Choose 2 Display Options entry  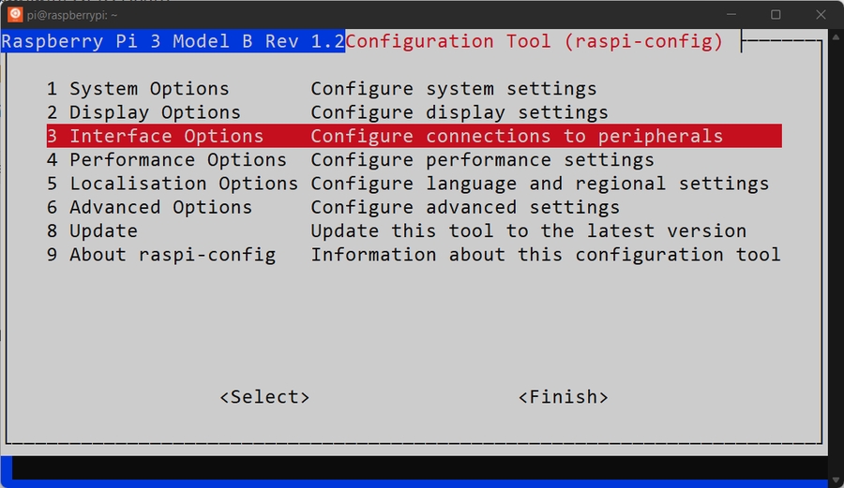point(143,112)
